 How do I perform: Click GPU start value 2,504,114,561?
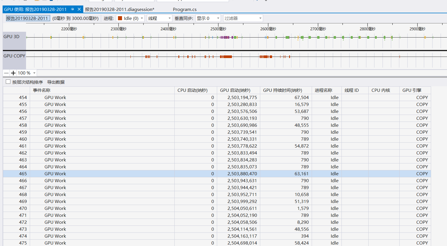point(242,229)
